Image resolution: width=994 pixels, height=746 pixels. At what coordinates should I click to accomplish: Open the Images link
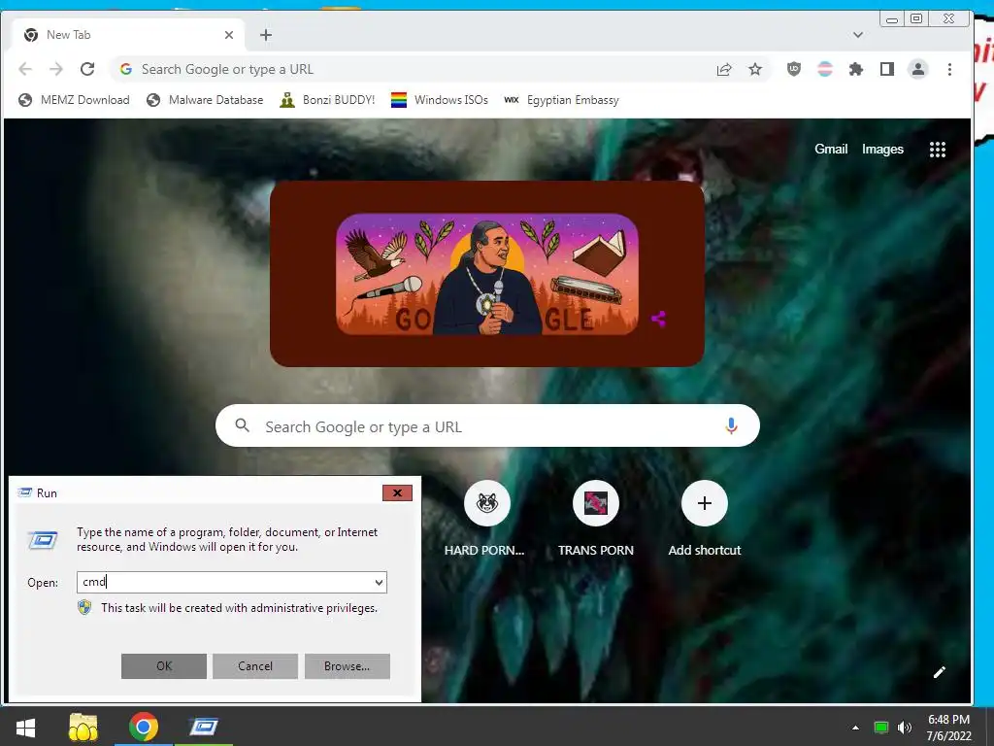(x=882, y=149)
